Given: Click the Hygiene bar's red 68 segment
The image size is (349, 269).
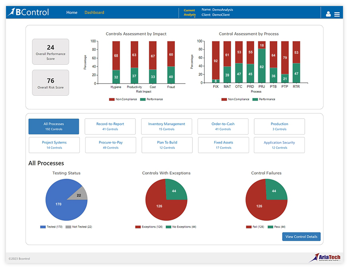Looking at the screenshot, I should (116, 56).
